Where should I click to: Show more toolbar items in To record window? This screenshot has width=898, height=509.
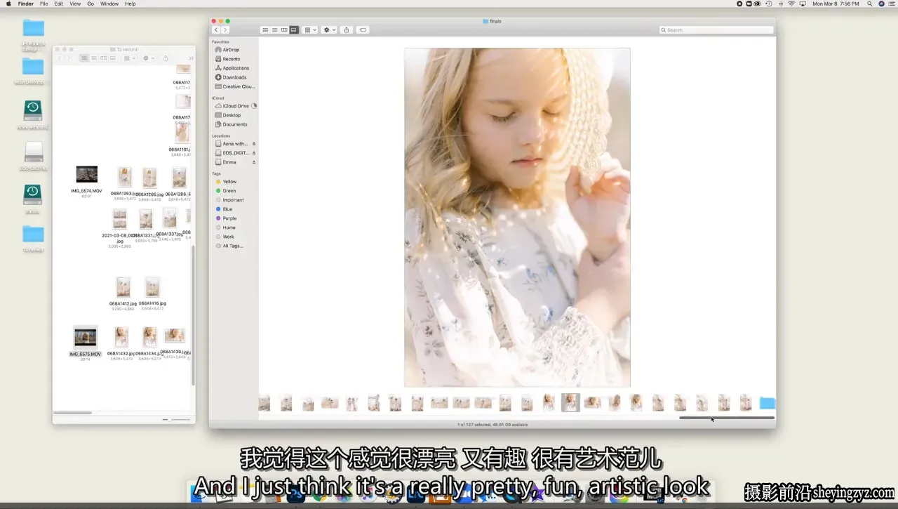191,58
